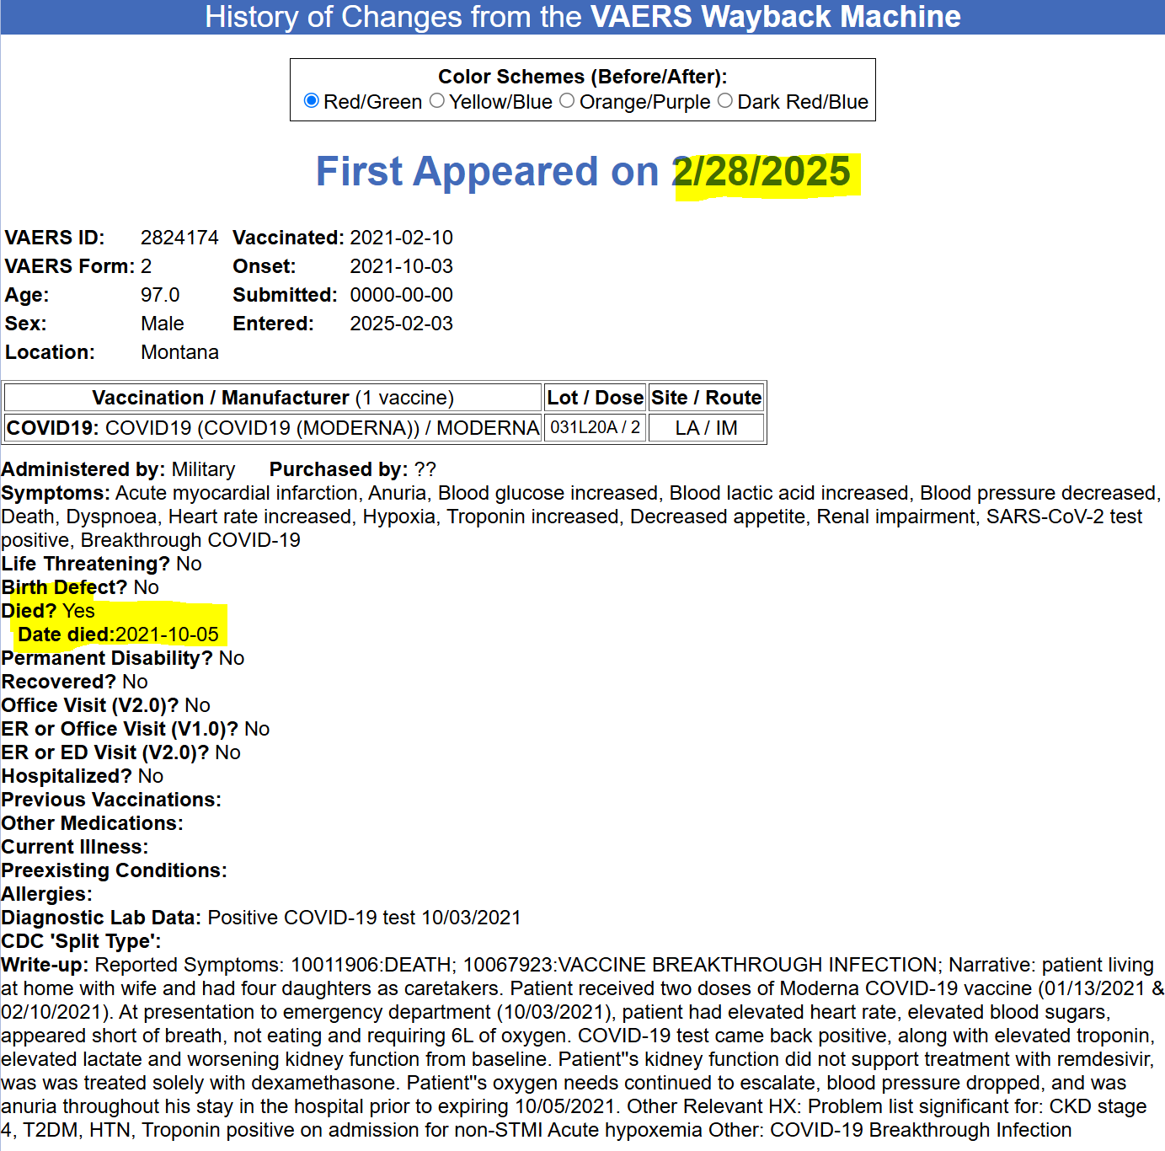The width and height of the screenshot is (1165, 1151).
Task: Click the 'Administered by: Military' text
Action: (118, 469)
